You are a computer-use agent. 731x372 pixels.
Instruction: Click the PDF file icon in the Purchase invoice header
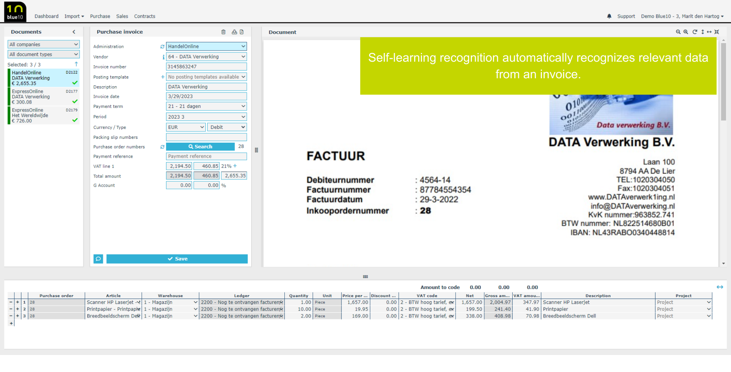[x=242, y=32]
